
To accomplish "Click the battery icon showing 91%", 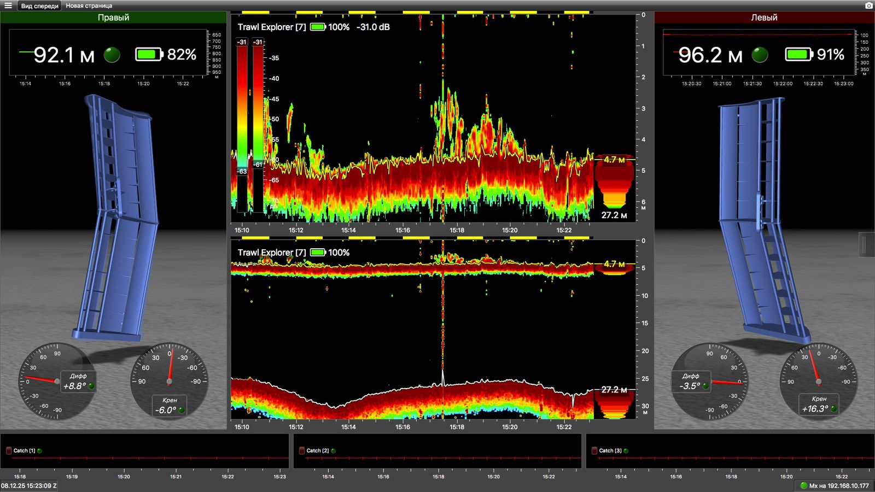I will [x=798, y=54].
